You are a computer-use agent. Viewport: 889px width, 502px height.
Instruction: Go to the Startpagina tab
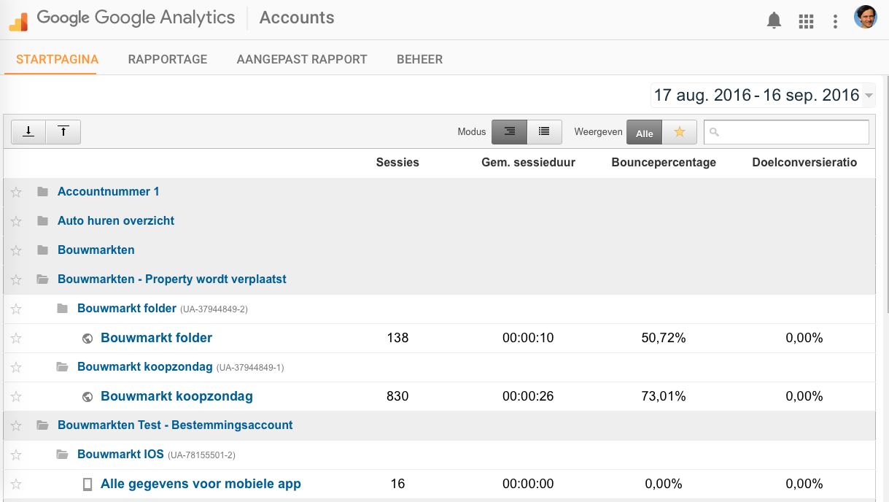pos(58,59)
